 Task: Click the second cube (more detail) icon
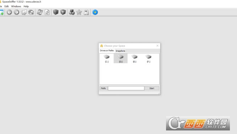(63, 12)
